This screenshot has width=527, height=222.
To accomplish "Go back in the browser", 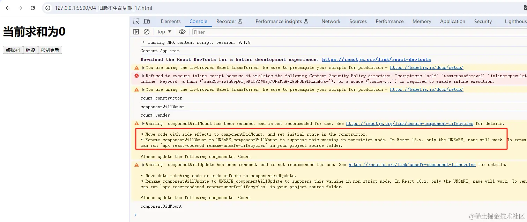I will coord(8,8).
